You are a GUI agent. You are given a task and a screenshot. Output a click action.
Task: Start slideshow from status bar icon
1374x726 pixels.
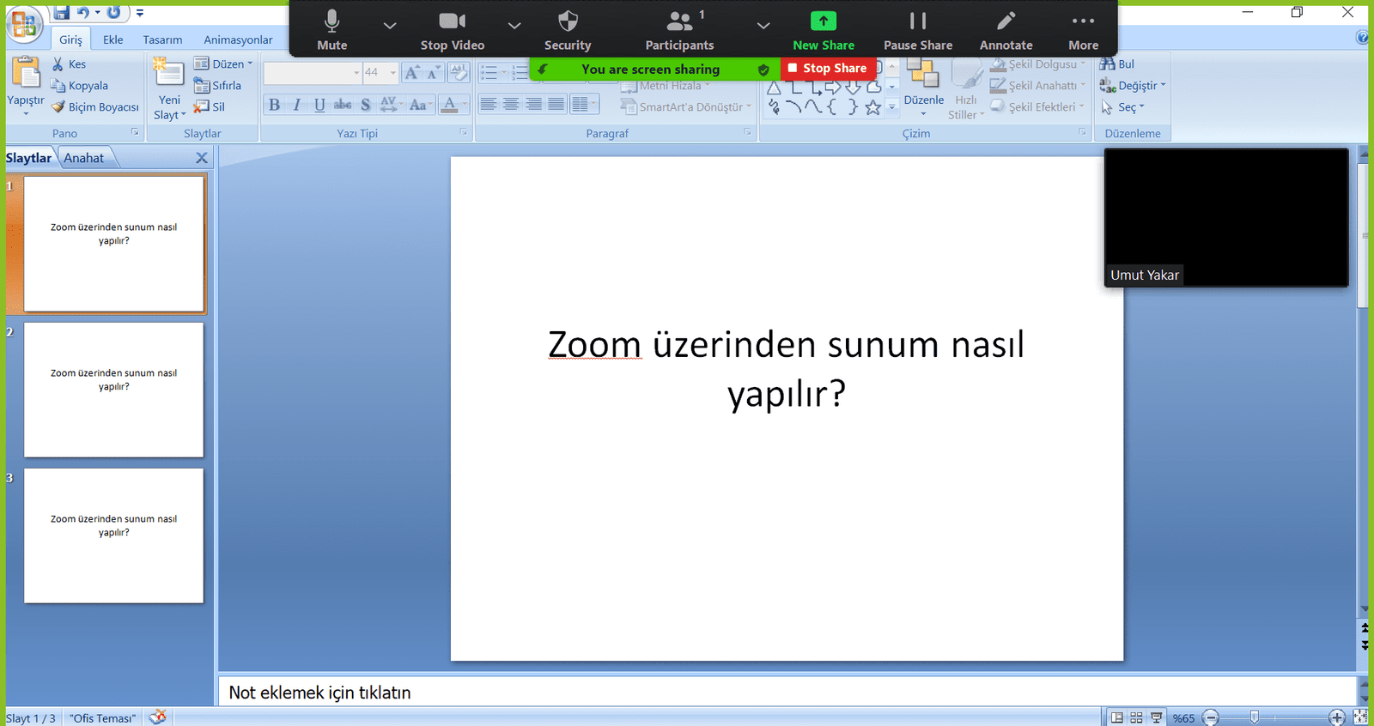coord(1156,718)
